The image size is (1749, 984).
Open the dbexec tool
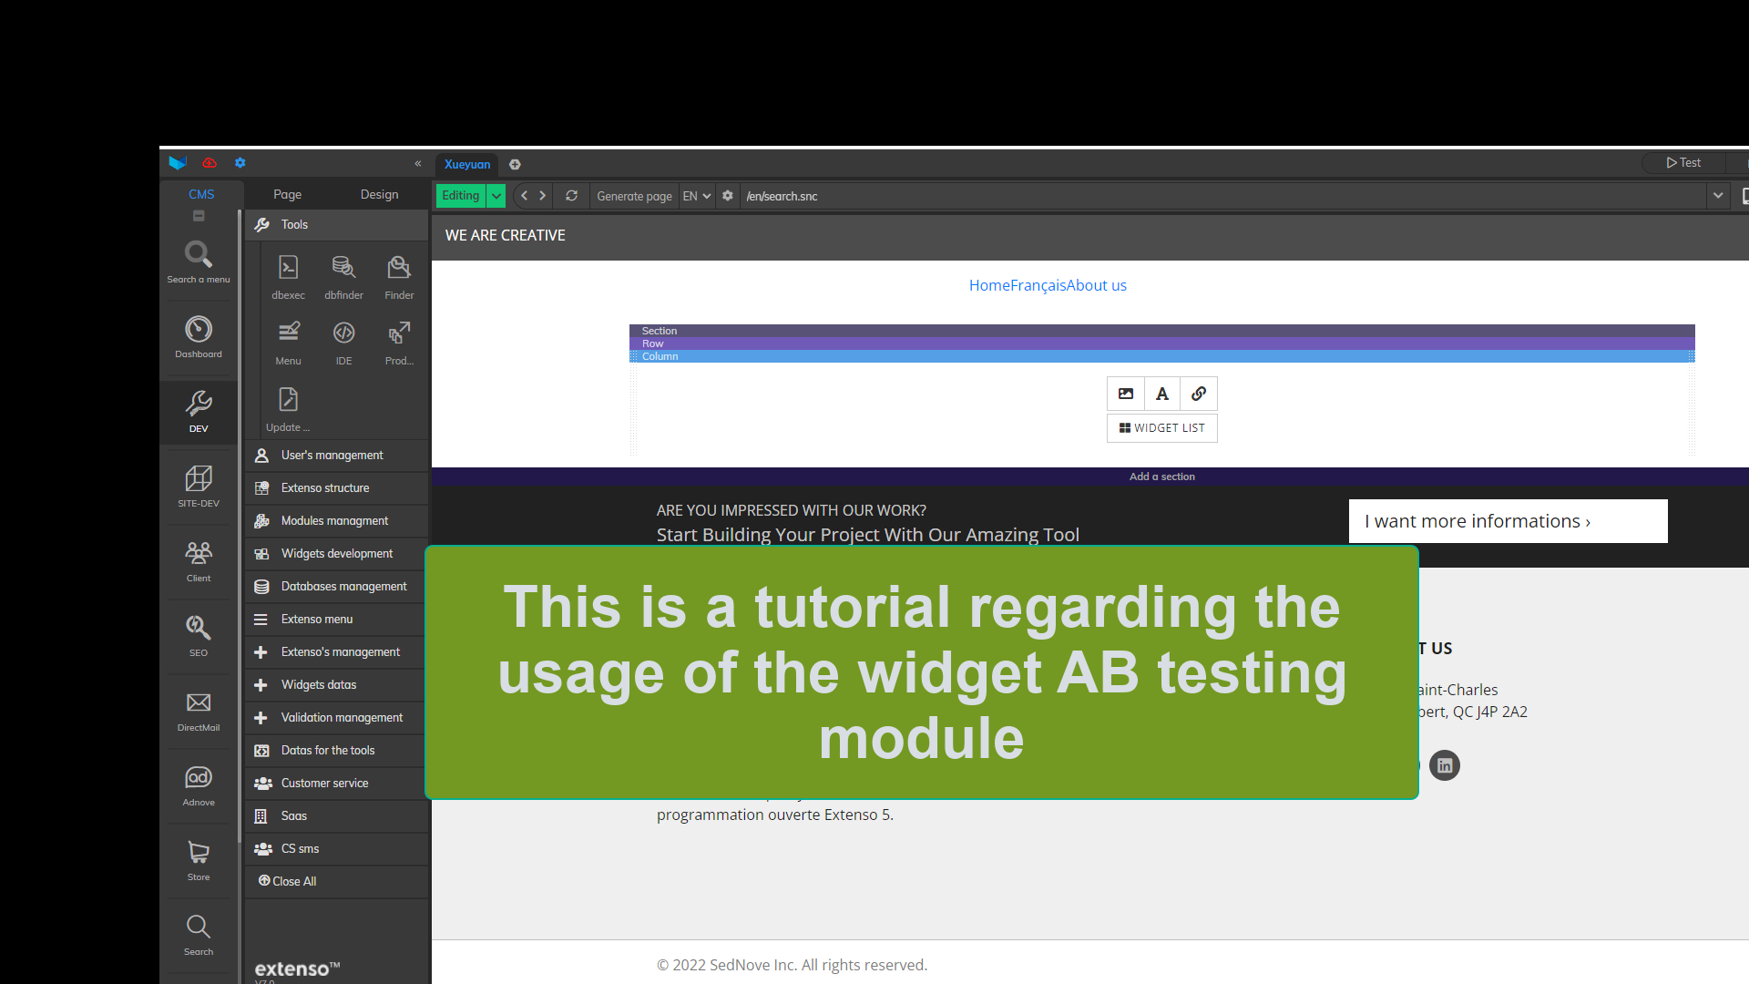tap(288, 276)
